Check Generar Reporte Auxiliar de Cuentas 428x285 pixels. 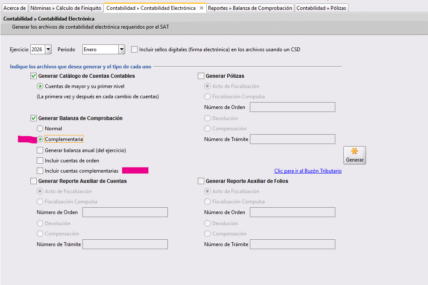coord(34,181)
